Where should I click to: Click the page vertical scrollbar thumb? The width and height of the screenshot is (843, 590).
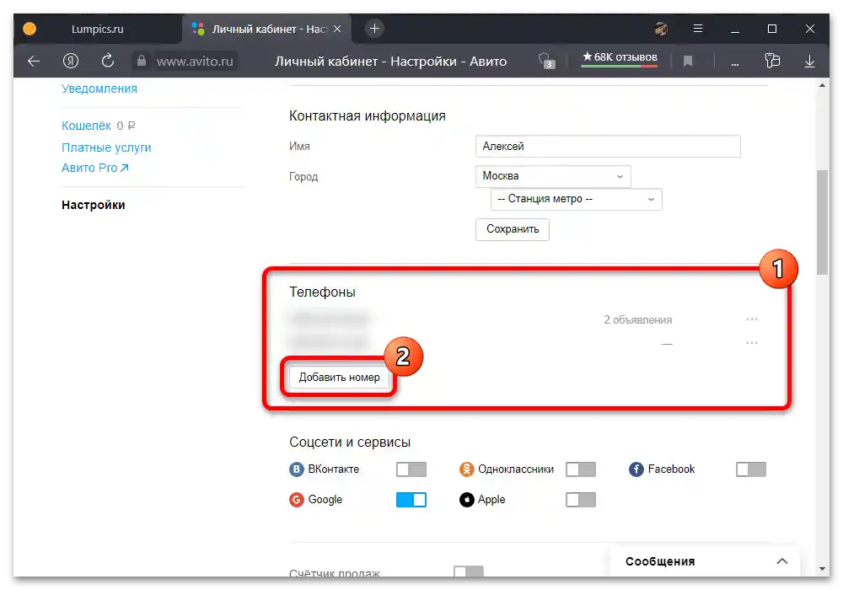[x=822, y=222]
